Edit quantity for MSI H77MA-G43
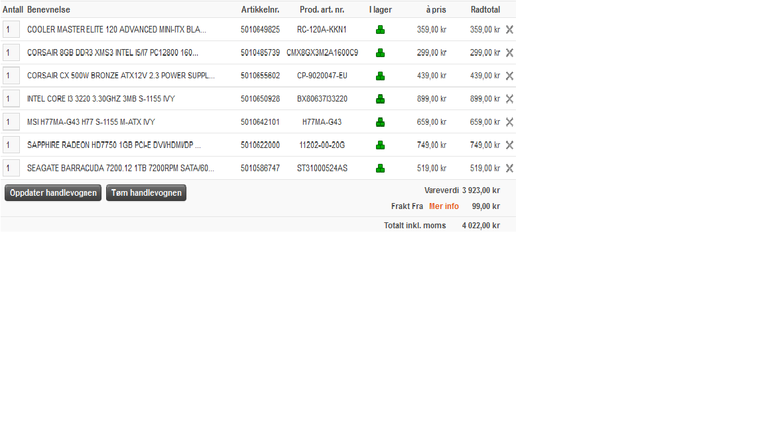764x430 pixels. tap(11, 122)
